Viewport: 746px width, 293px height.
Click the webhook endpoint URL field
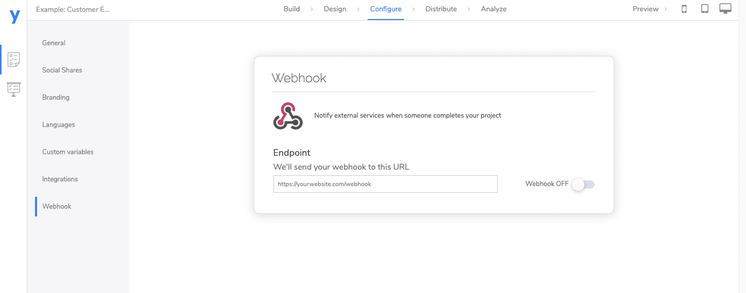[385, 184]
